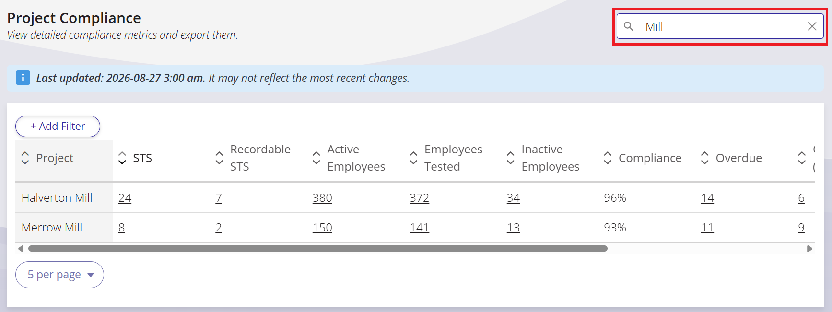Select the Halverton Mill project name

pos(57,198)
